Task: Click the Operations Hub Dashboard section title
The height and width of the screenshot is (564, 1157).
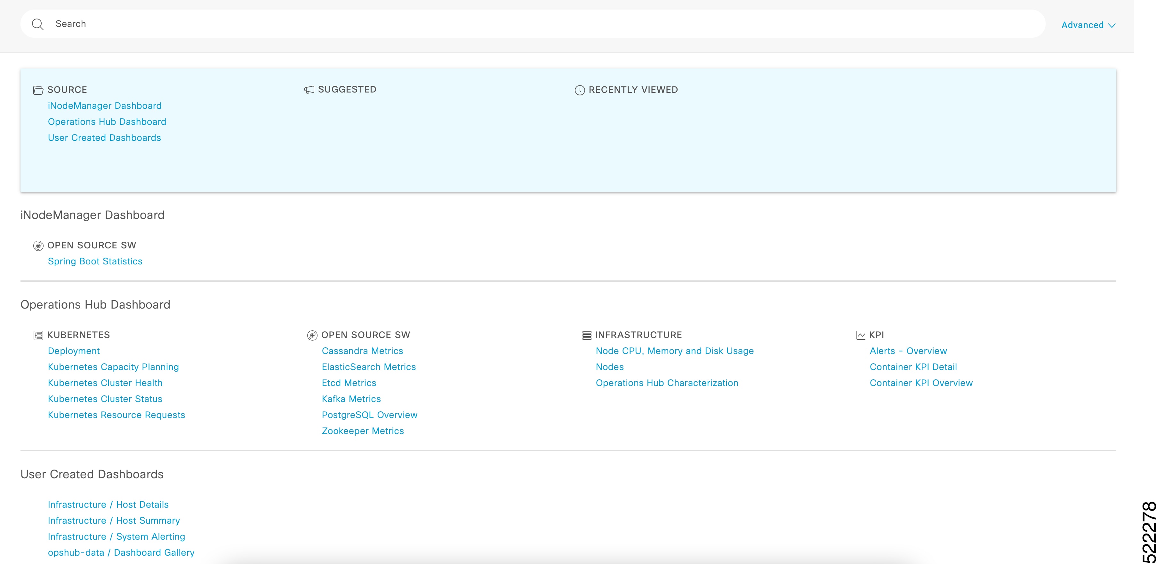Action: 95,305
